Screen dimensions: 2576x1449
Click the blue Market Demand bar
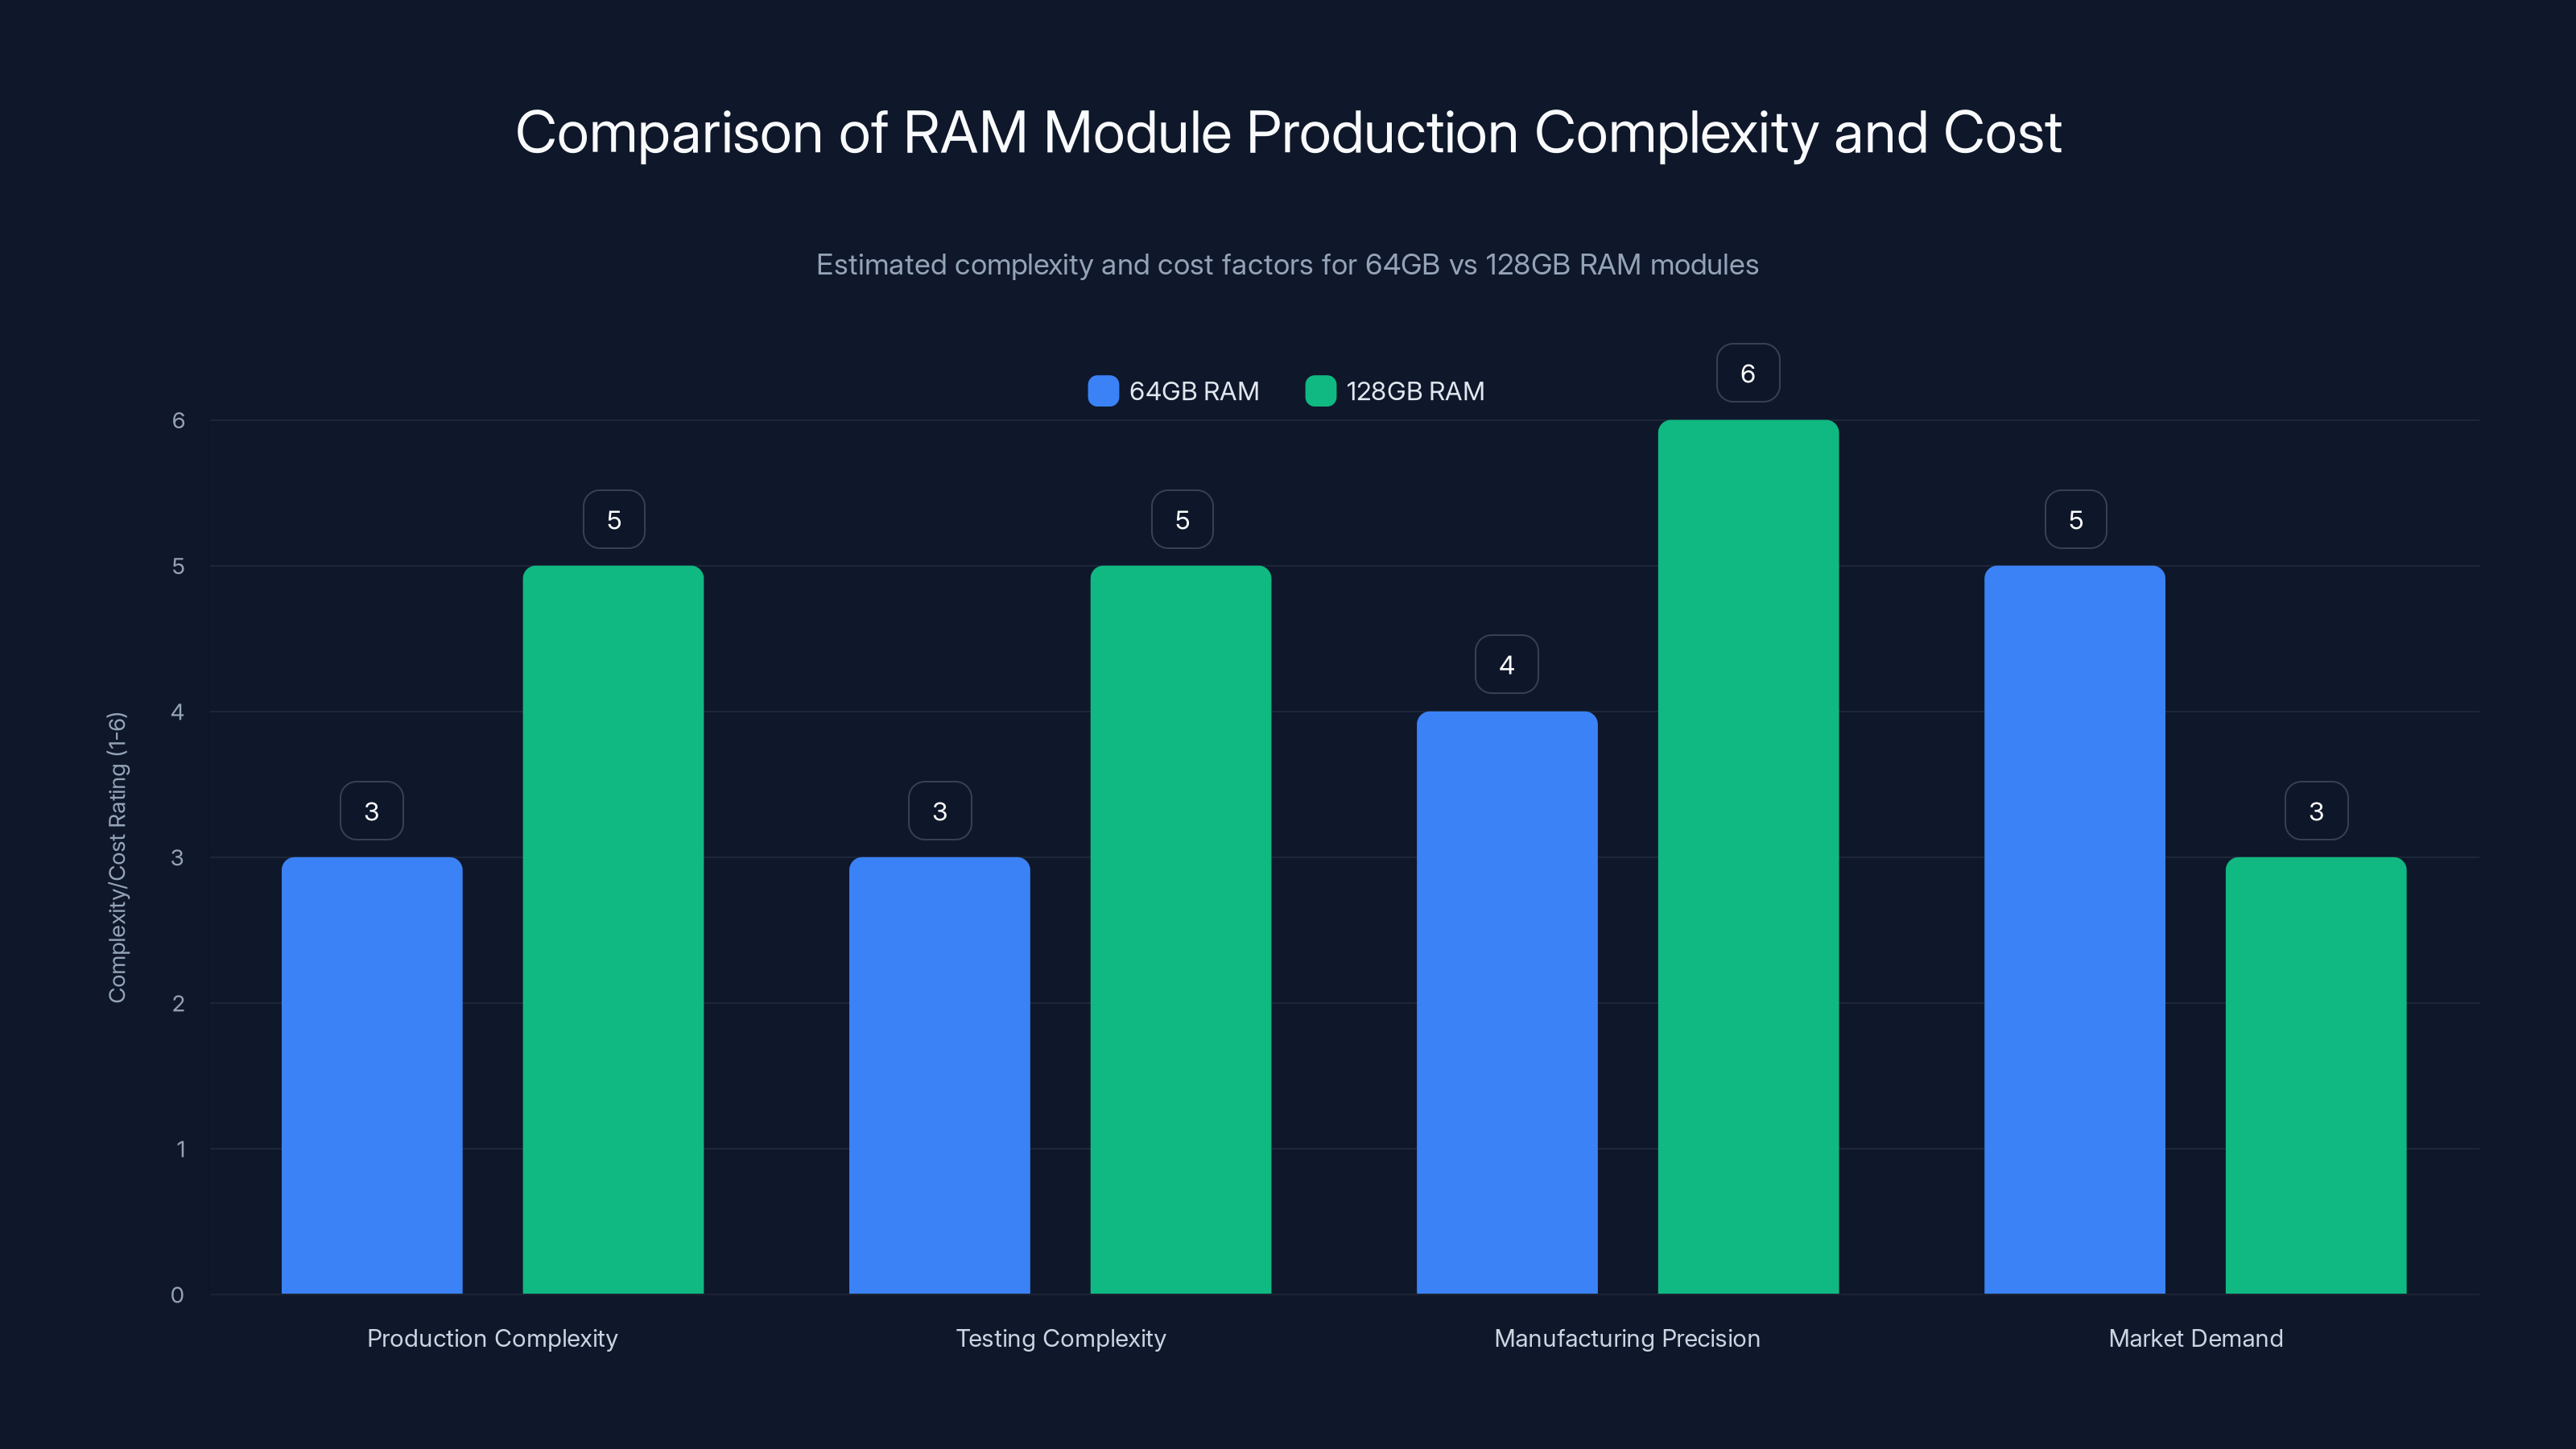(x=2074, y=930)
